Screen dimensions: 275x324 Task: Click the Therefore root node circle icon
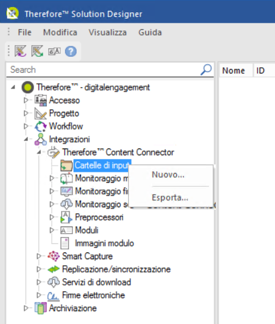point(27,87)
